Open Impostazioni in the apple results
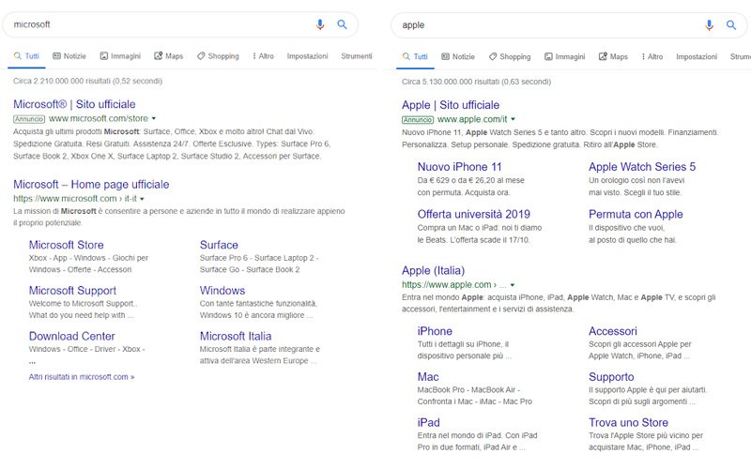Screen dimensions: 751x469 (x=697, y=56)
